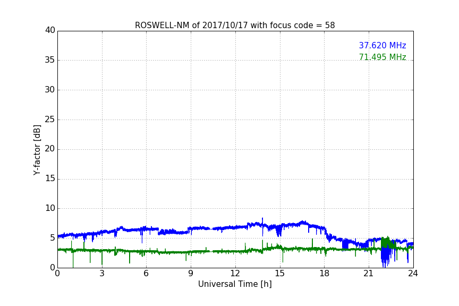Click the y-axis tick label 25
459x306 pixels.
50,119
